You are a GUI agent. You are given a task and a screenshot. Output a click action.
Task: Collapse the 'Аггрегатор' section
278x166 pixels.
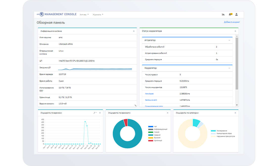click(229, 40)
